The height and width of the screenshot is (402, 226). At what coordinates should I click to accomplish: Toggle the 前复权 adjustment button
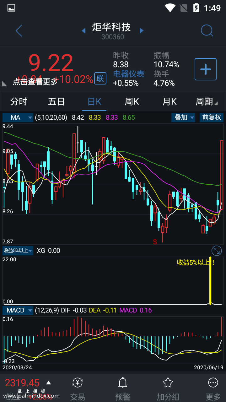[x=212, y=117]
